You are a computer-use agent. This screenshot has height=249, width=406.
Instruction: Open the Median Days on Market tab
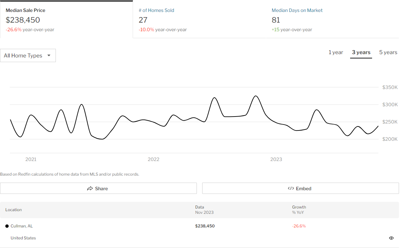332,20
